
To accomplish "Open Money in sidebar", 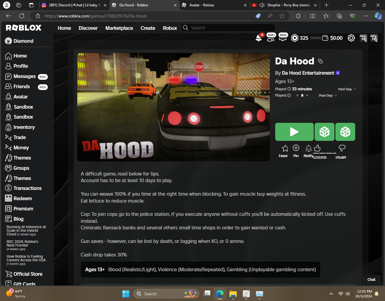I will pos(17,147).
